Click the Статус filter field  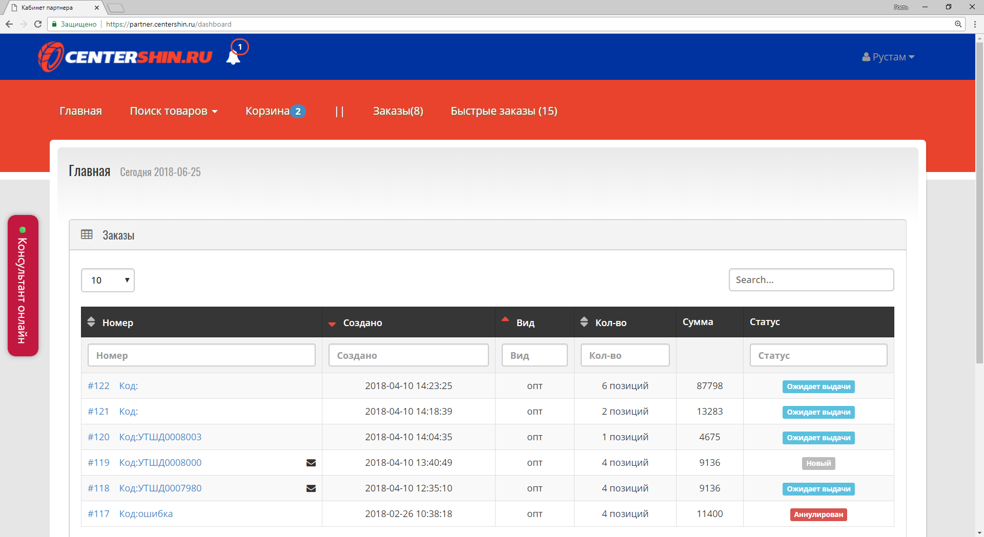818,355
